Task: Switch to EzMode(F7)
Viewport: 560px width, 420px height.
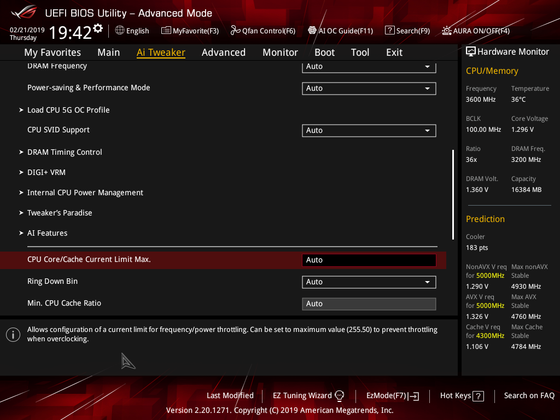Action: (x=393, y=395)
